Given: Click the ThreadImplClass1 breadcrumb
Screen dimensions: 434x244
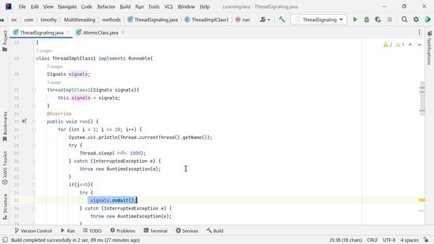Looking at the screenshot, I should [207, 20].
